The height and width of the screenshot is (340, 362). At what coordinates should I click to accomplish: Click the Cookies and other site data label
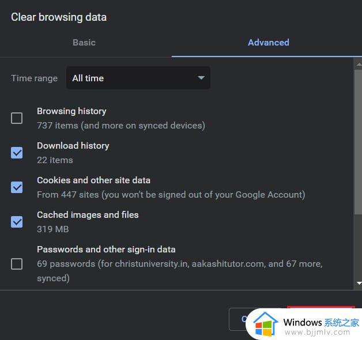pyautogui.click(x=94, y=180)
